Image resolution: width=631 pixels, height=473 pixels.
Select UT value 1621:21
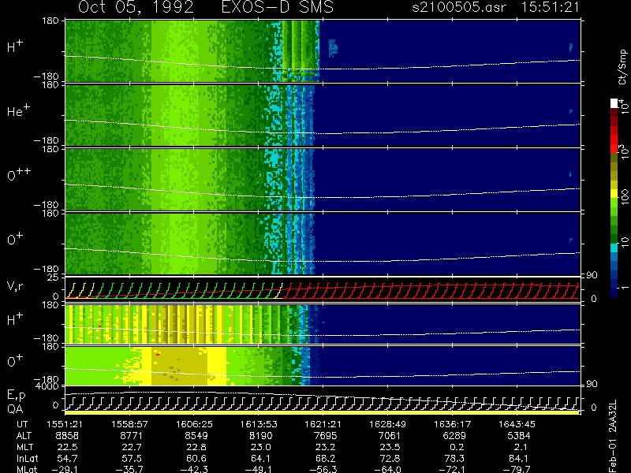click(323, 424)
